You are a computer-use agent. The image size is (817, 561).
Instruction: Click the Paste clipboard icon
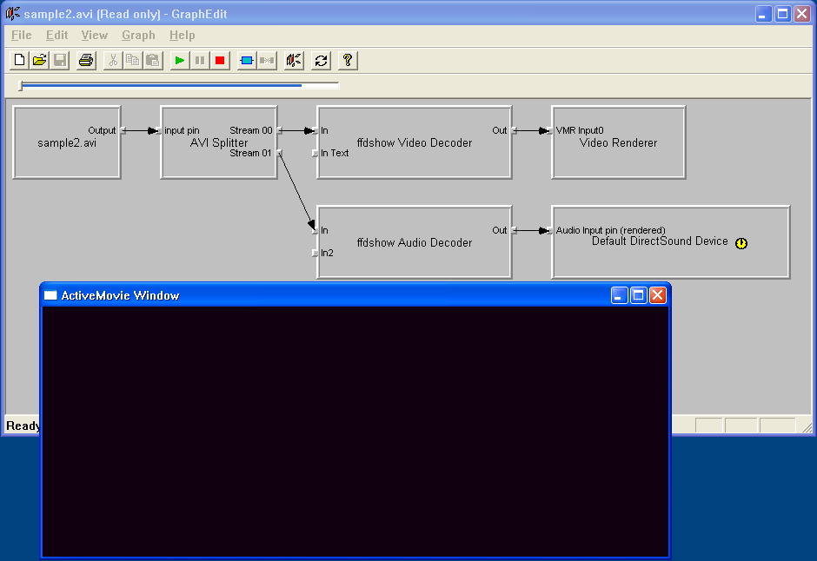[x=153, y=61]
